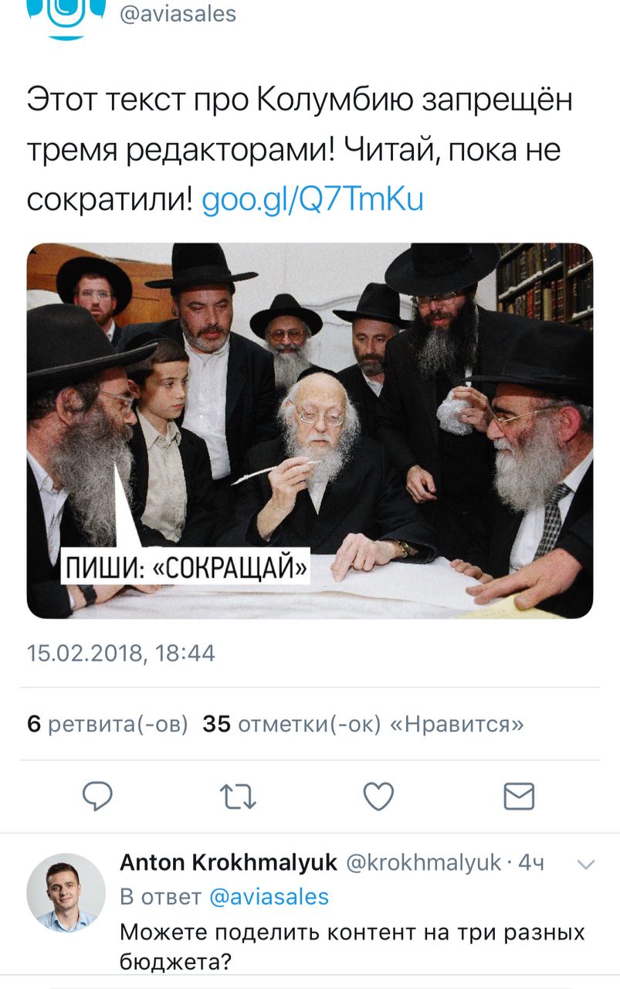Like the tweet with the heart icon
The height and width of the screenshot is (989, 620).
click(x=378, y=796)
